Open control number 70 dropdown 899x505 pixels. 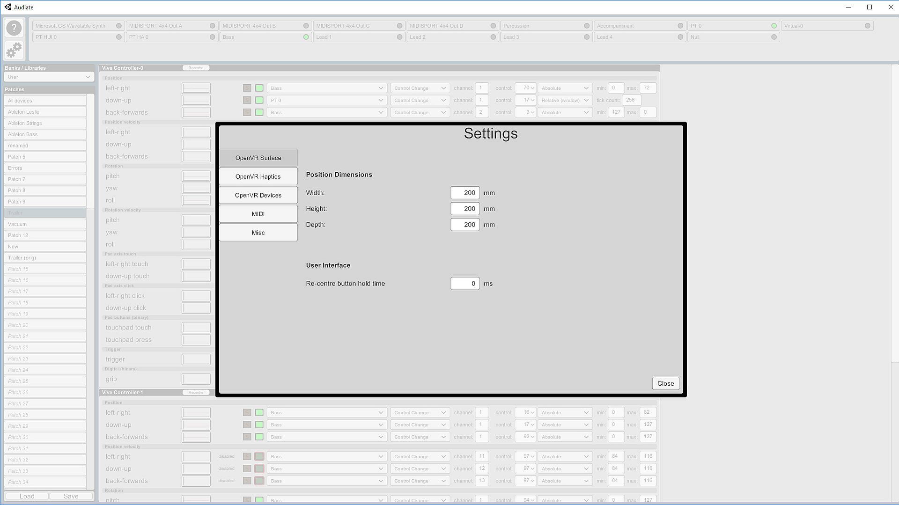526,88
